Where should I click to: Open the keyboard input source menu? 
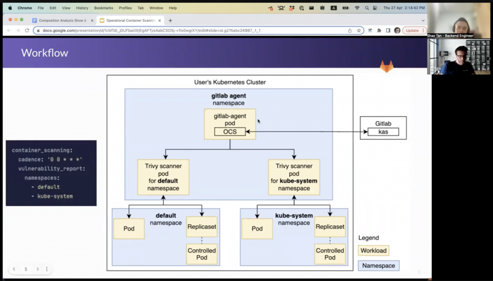tap(334, 8)
